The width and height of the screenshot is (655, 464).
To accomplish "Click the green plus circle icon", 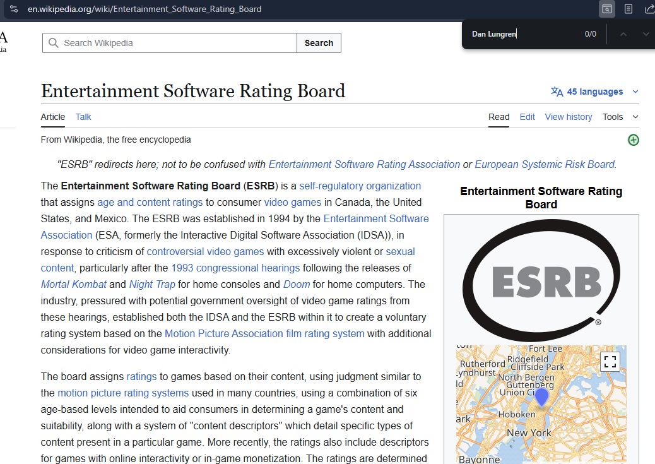I will click(x=634, y=140).
